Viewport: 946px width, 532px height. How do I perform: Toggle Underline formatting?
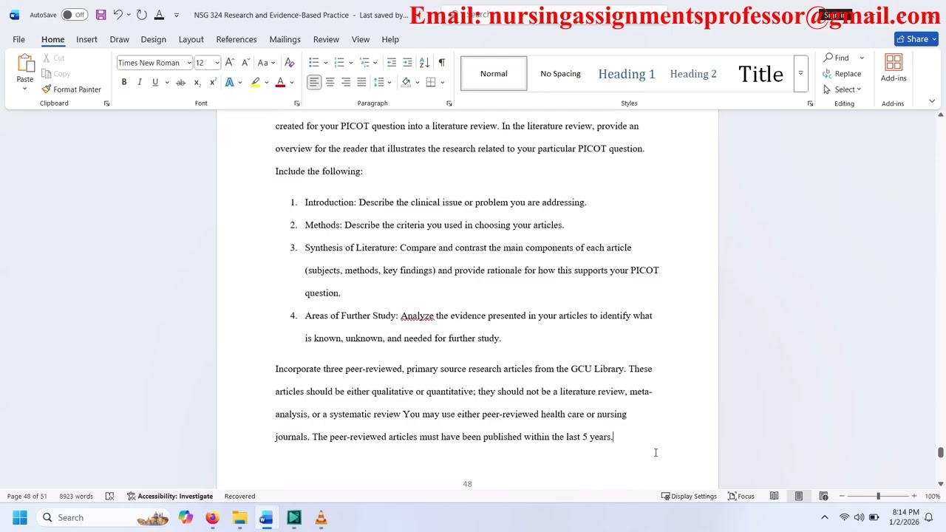coord(155,82)
